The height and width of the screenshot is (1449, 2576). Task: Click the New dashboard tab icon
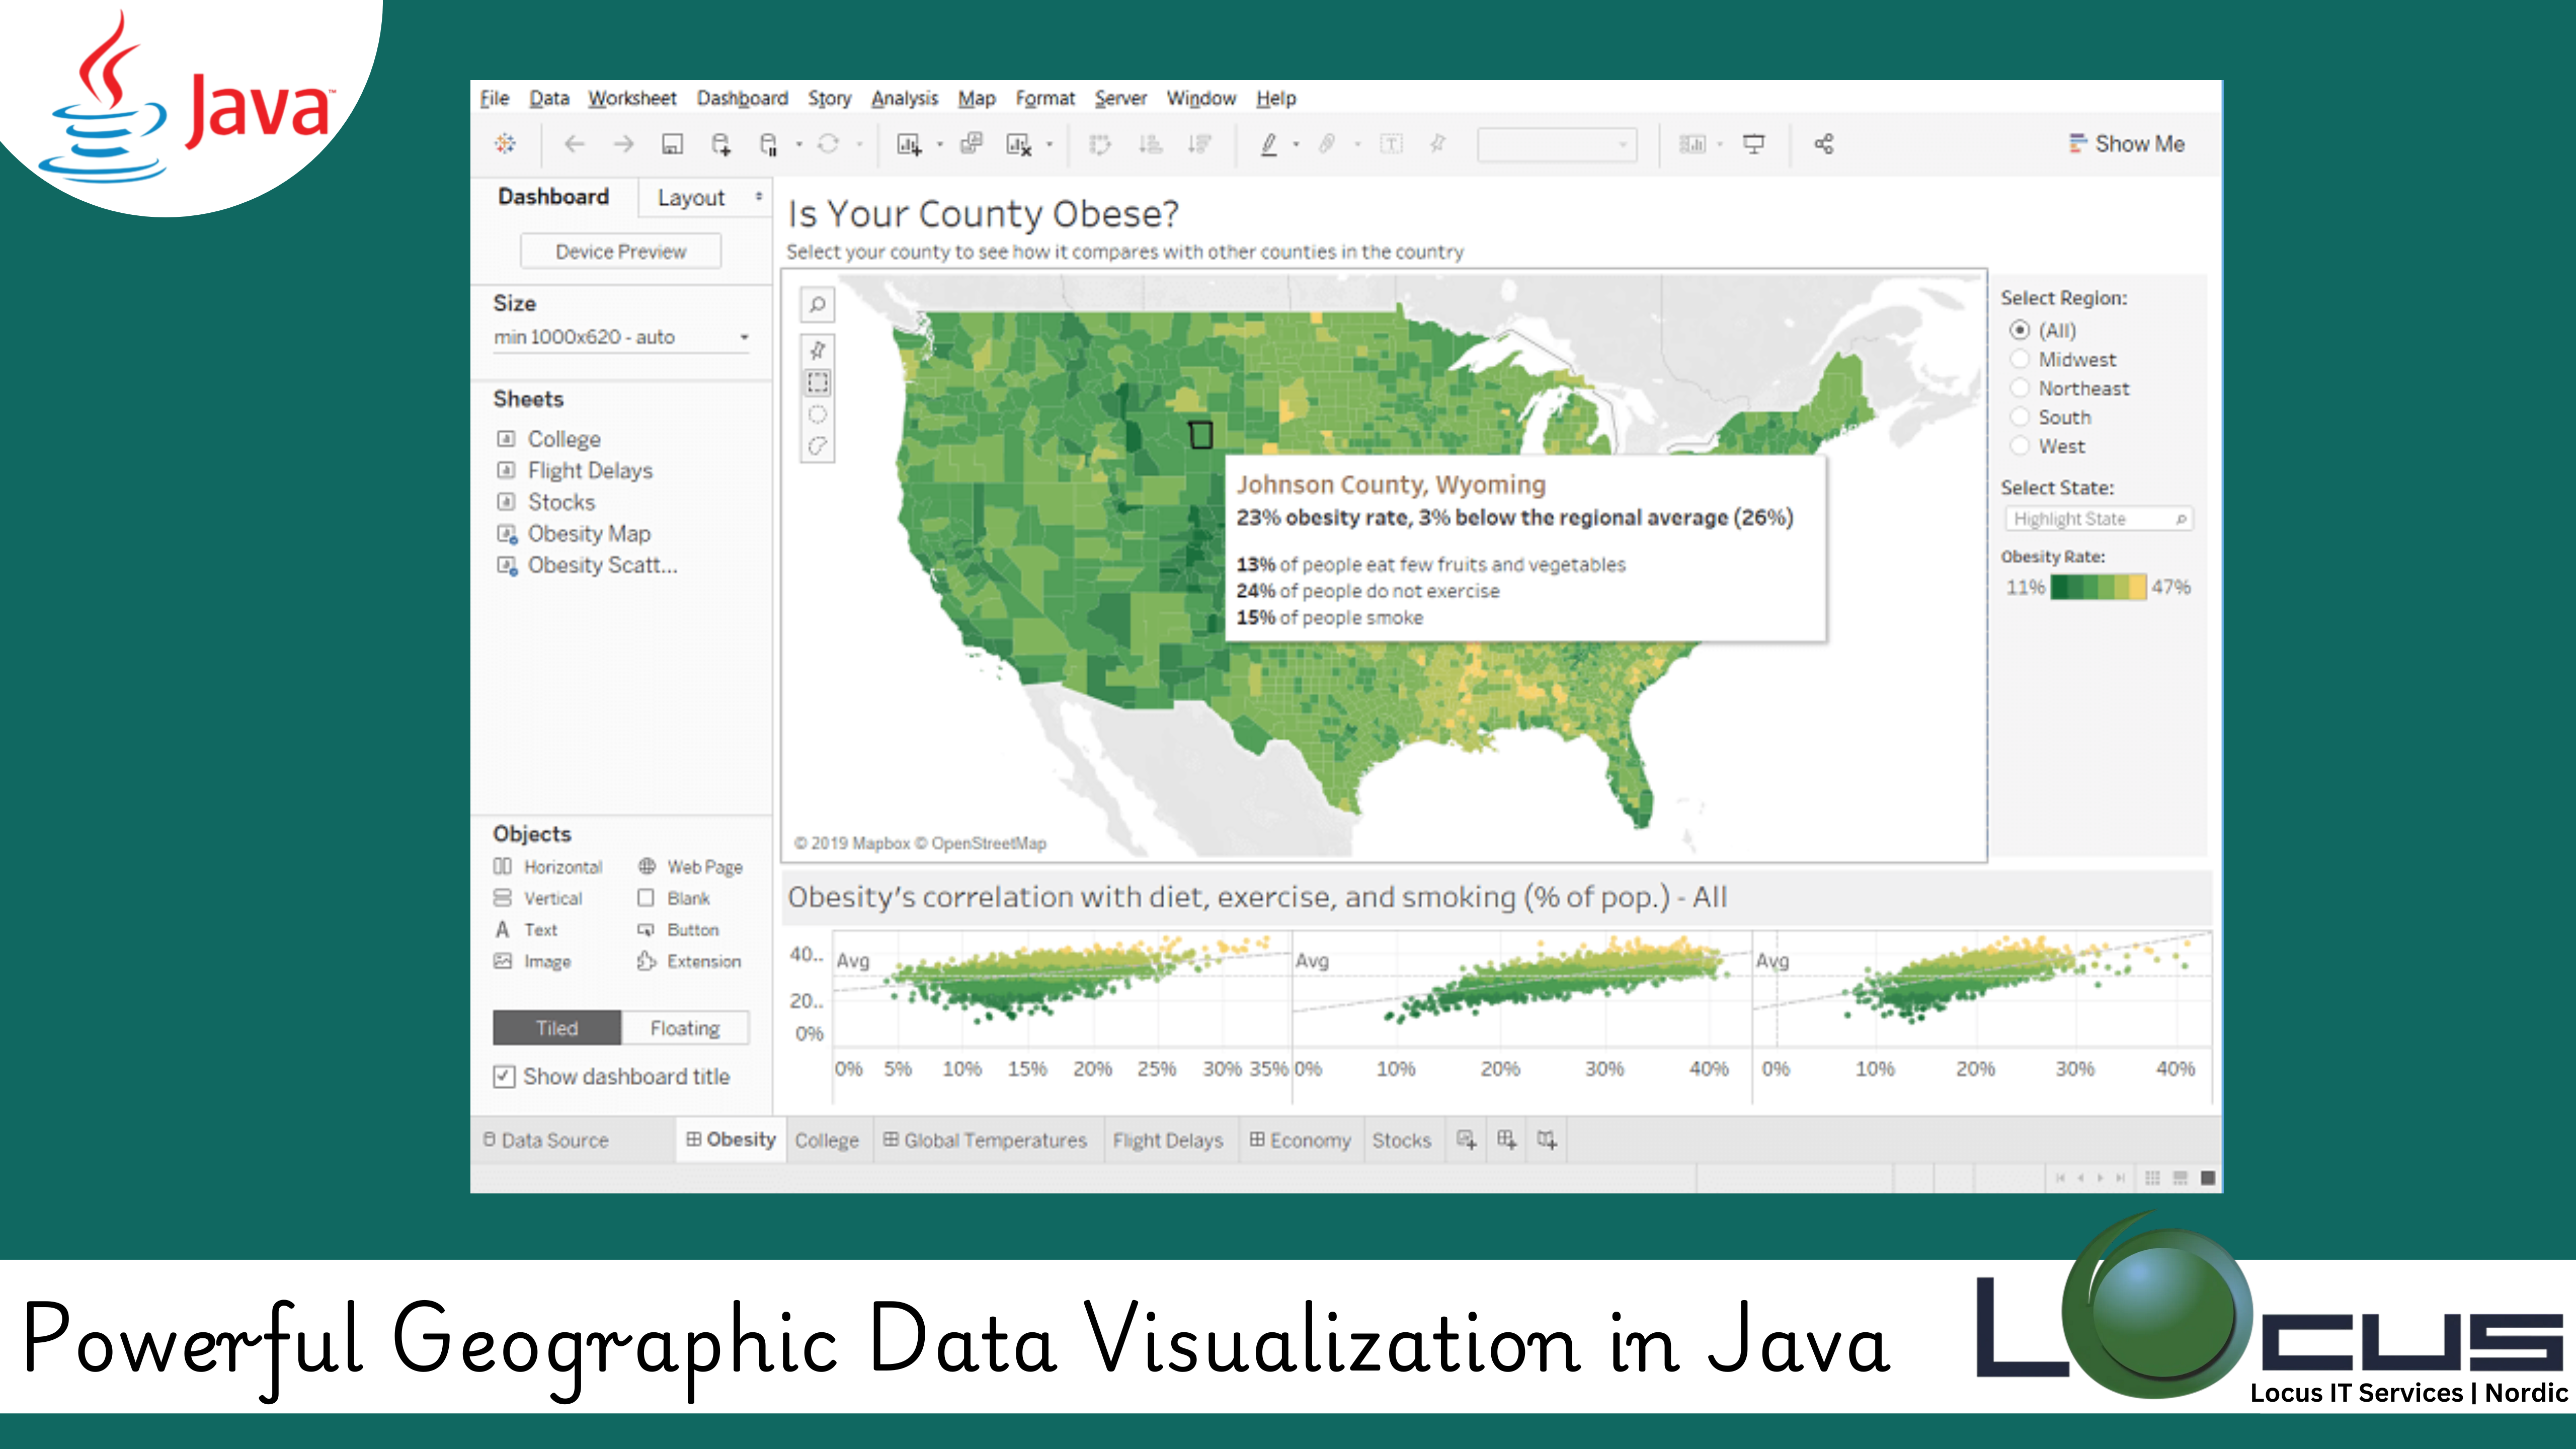1507,1140
